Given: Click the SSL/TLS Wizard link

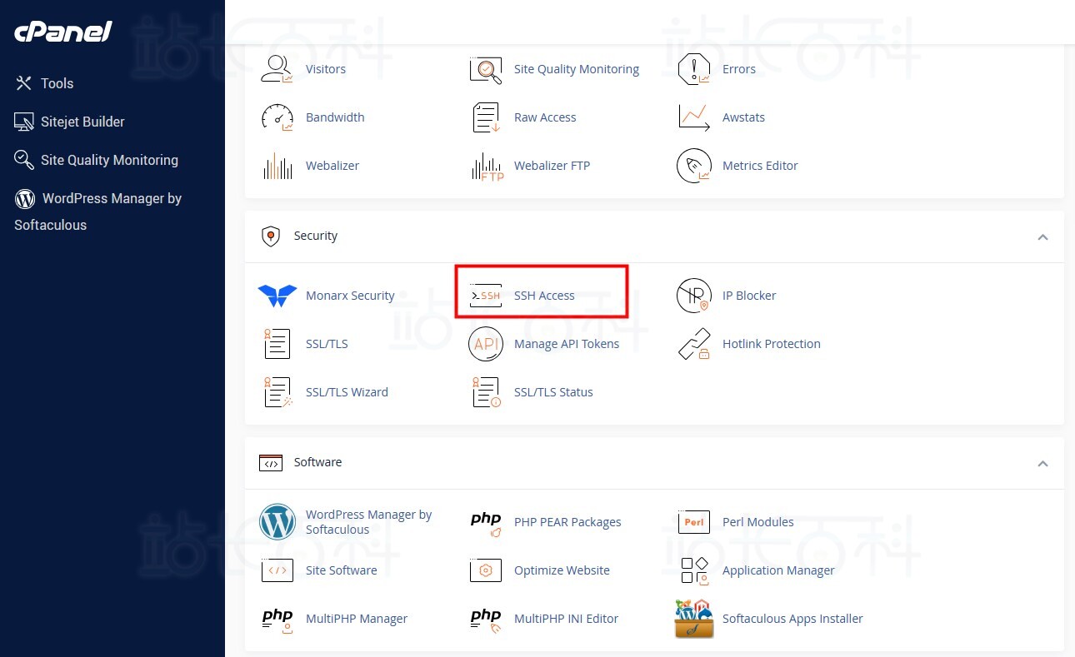Looking at the screenshot, I should [x=347, y=392].
